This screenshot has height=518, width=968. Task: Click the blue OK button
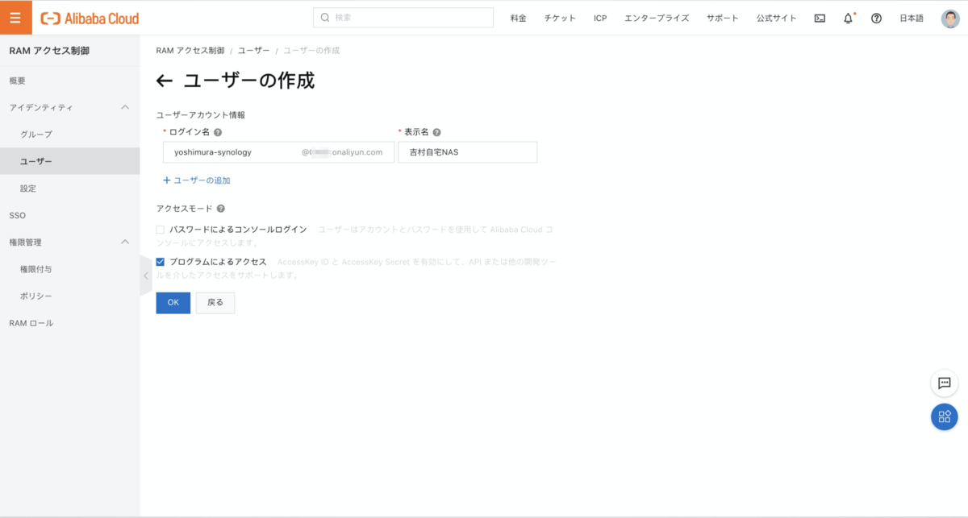[173, 303]
